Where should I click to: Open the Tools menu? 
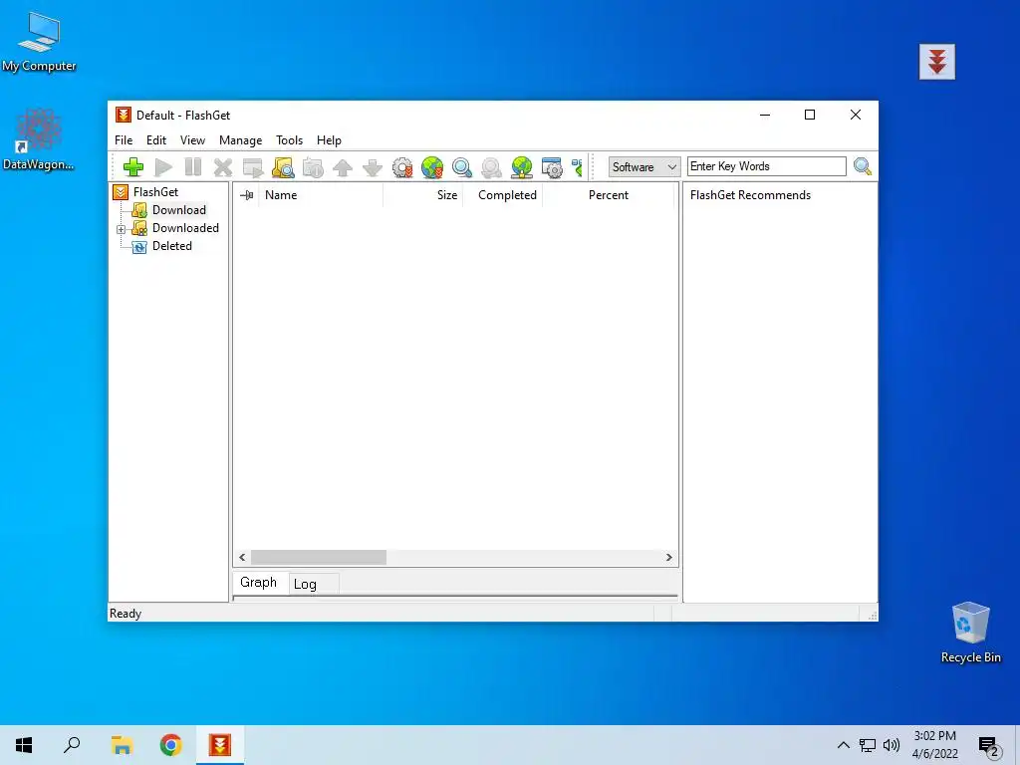coord(290,140)
